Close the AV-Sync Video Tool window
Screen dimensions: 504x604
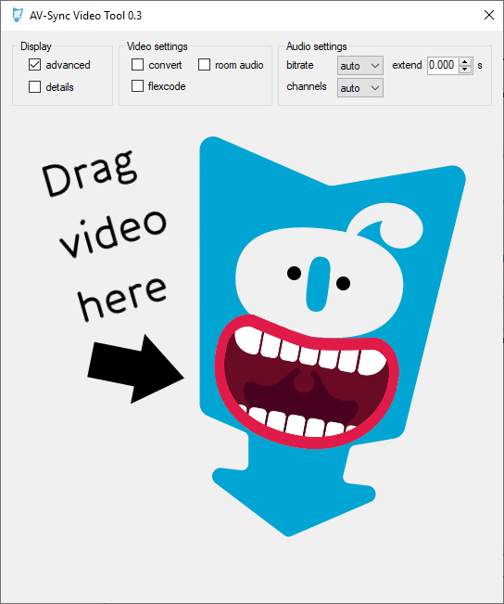click(x=489, y=16)
